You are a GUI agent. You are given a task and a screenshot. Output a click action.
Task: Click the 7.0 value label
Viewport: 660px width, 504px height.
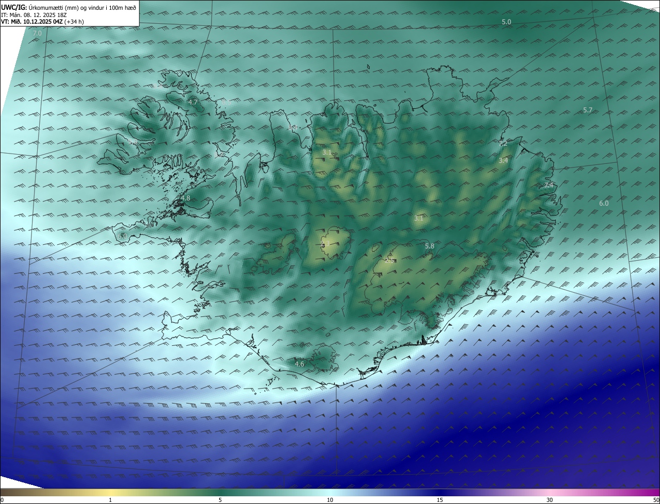[x=37, y=33]
